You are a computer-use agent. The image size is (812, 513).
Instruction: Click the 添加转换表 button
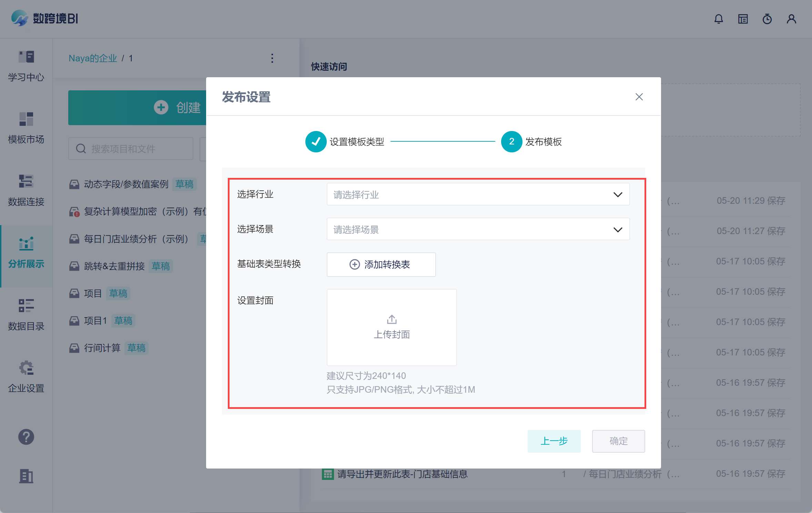[381, 264]
